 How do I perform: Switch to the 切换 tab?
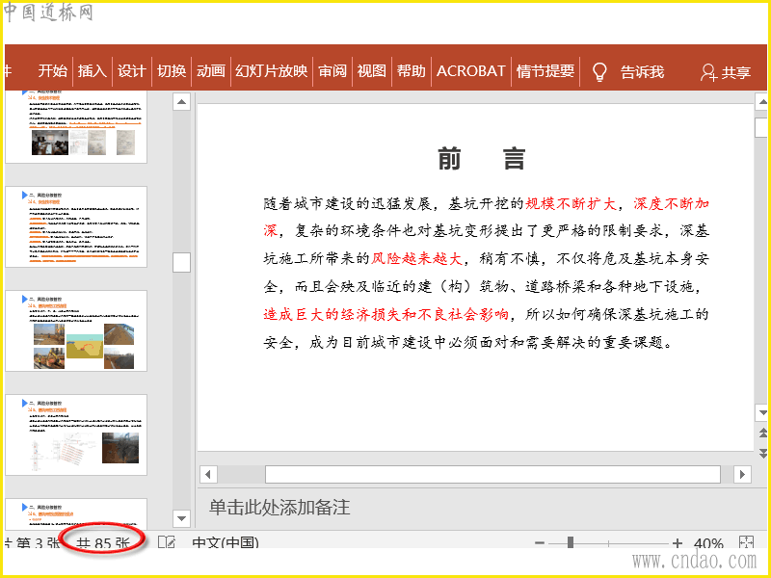coord(172,71)
